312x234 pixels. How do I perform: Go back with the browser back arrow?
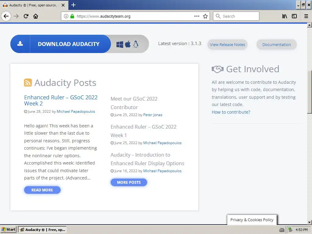click(6, 16)
